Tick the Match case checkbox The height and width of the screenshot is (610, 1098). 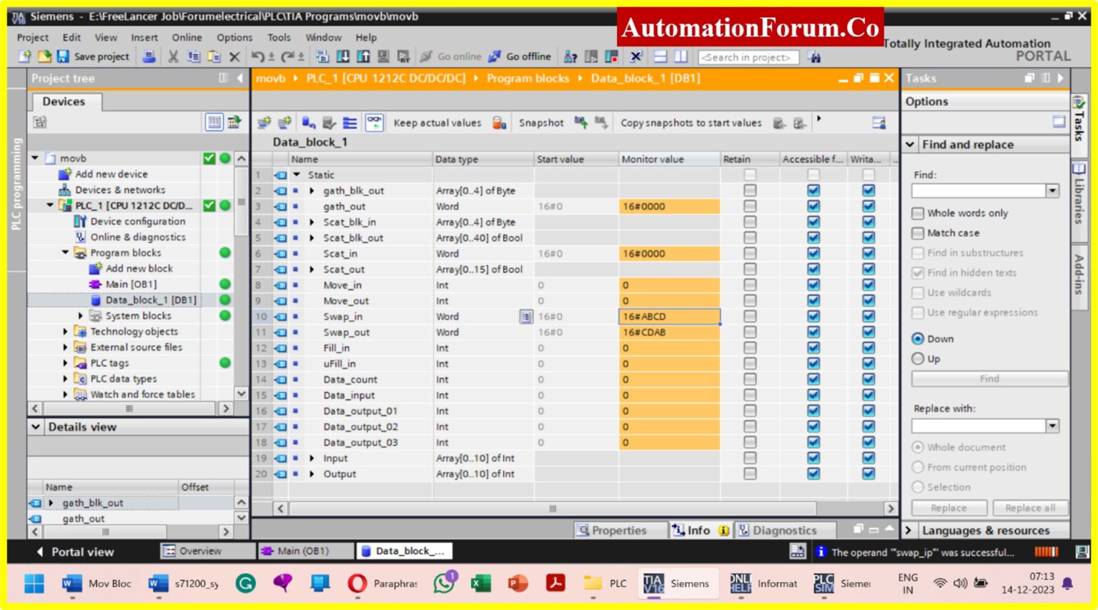[x=918, y=233]
